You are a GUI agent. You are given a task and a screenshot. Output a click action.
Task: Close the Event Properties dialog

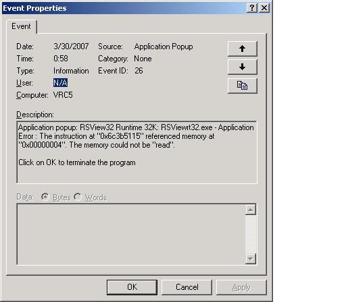pyautogui.click(x=264, y=8)
